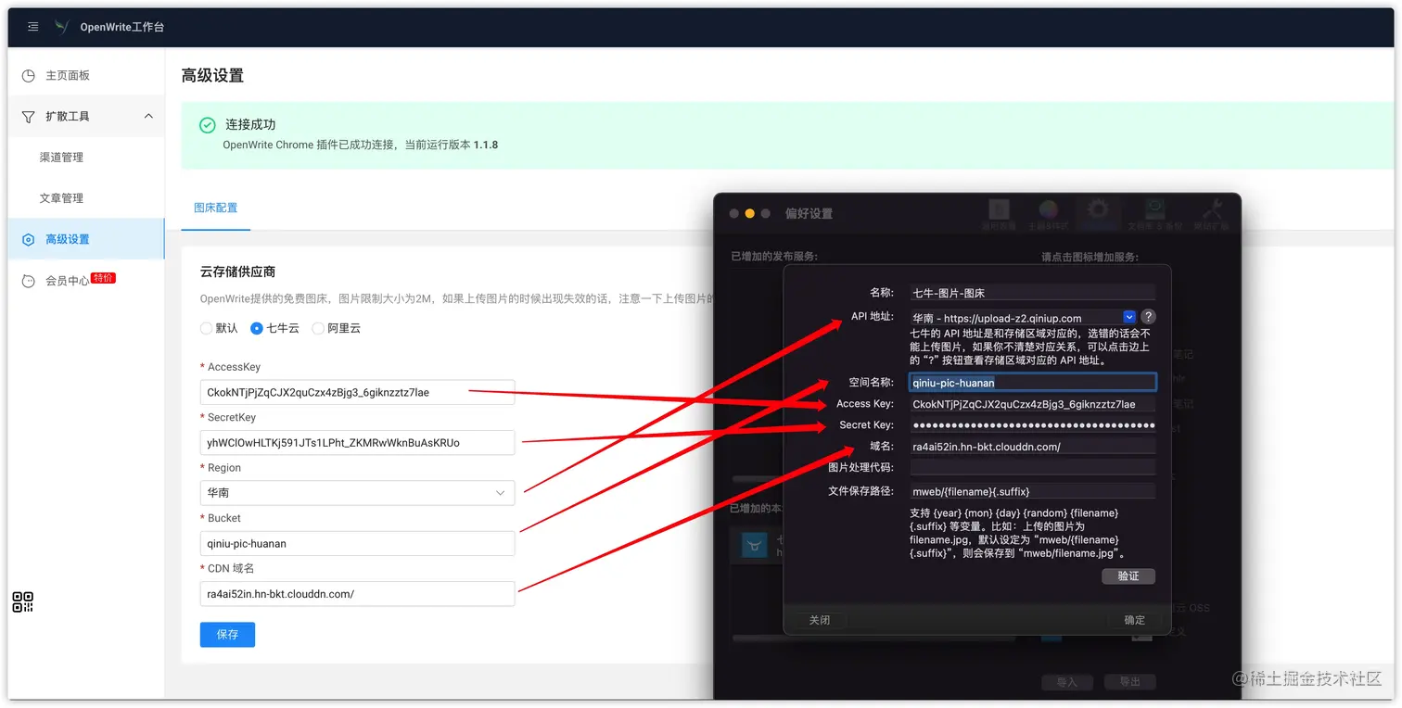Click the green 连接成功 check icon

[x=208, y=125]
